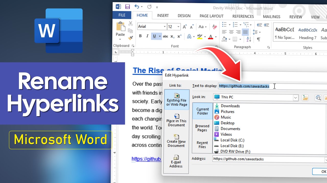327x183 pixels.
Task: Click Clear All Formatting eraser icon
Action: 215,27
